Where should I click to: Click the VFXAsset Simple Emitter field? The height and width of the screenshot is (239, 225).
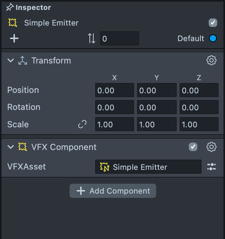pos(148,167)
